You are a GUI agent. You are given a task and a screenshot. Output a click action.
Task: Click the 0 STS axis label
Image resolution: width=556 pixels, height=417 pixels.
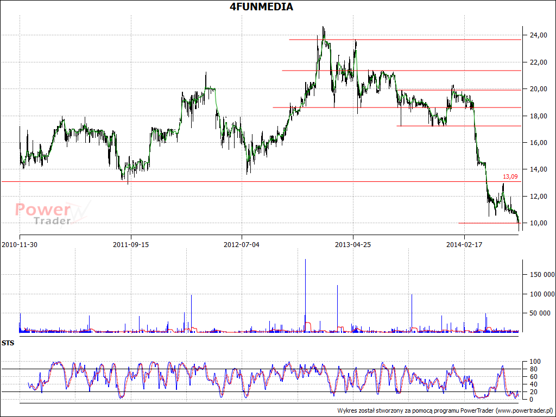[531, 400]
